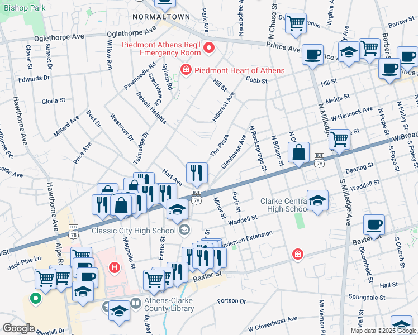This screenshot has width=418, height=335.
Task: Click the Oglethorpe Ave street label near Sunset Dr
Action: [x=59, y=37]
